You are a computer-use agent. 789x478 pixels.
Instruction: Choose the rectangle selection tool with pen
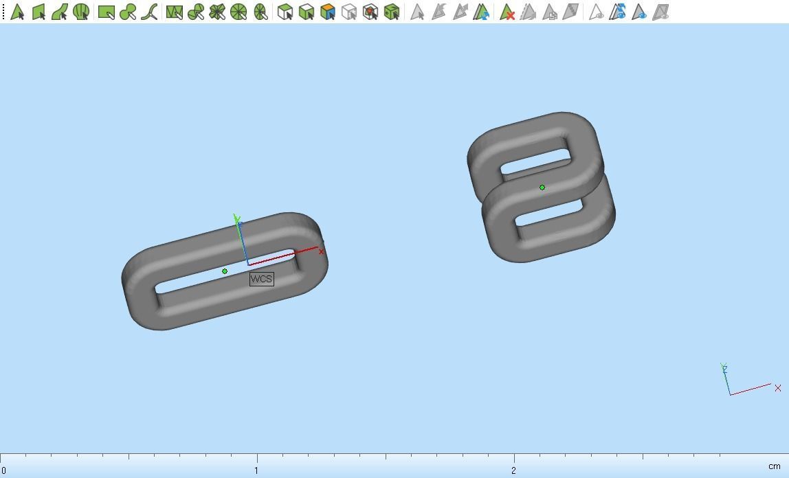coord(106,12)
